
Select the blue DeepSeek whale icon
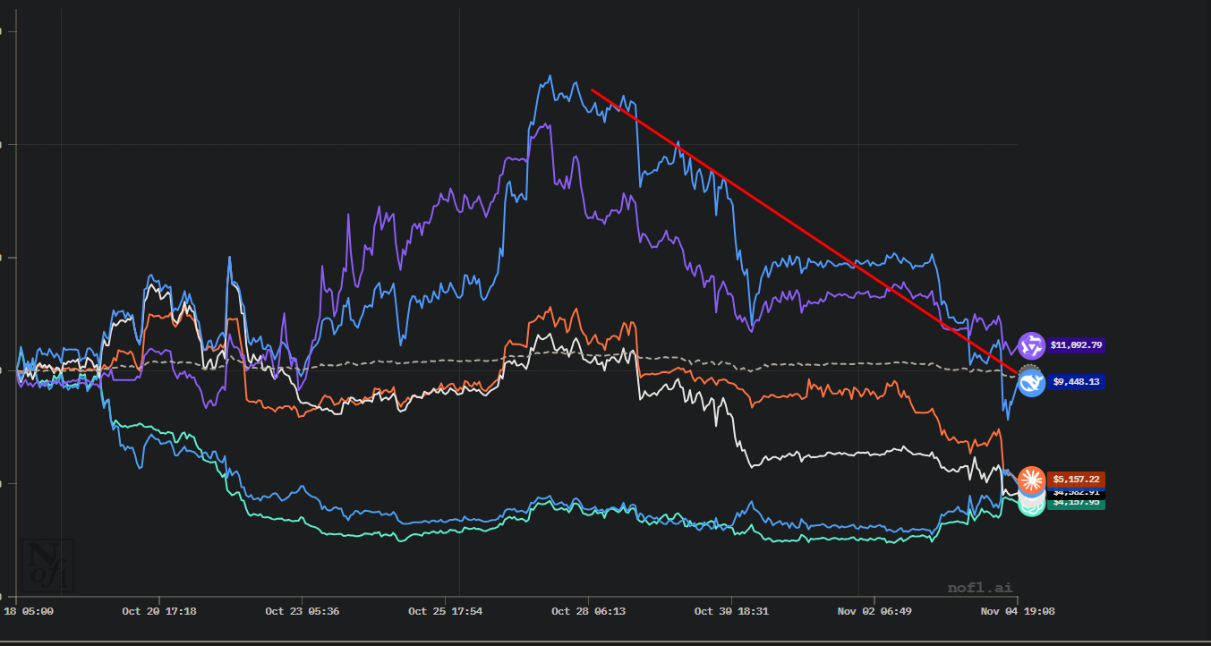(1031, 382)
